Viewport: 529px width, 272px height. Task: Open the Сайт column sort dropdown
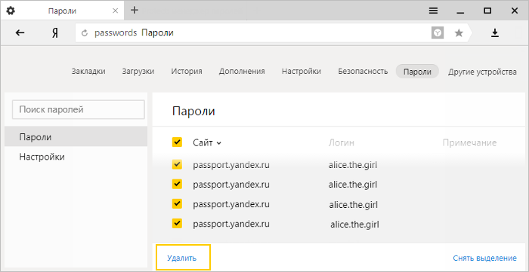coord(207,143)
